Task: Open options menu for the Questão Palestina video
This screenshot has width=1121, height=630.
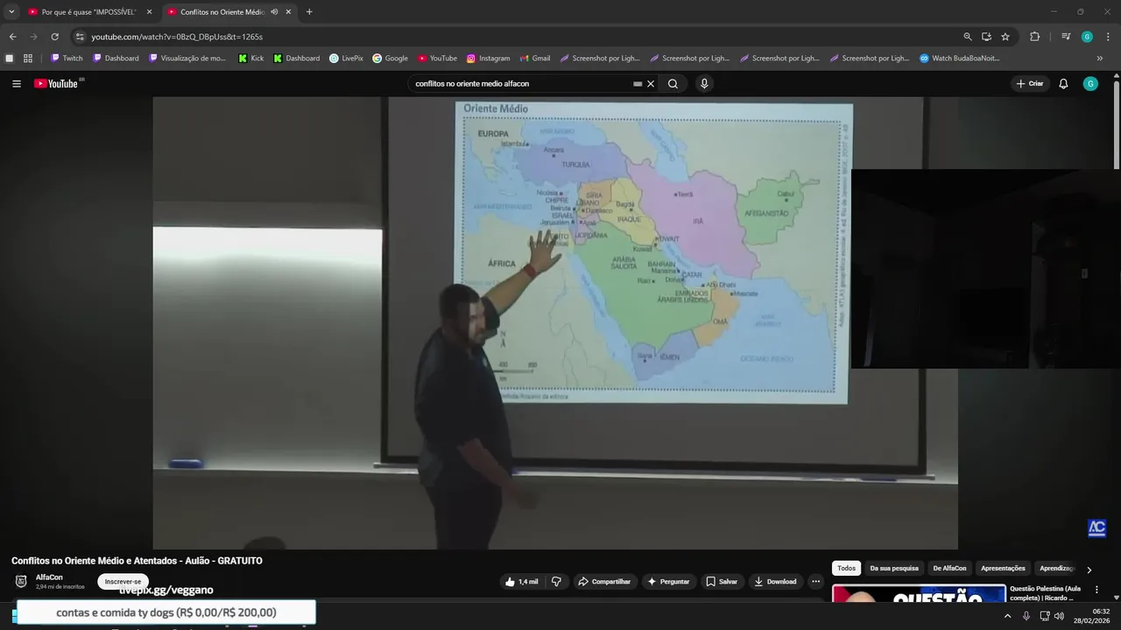Action: (1096, 590)
